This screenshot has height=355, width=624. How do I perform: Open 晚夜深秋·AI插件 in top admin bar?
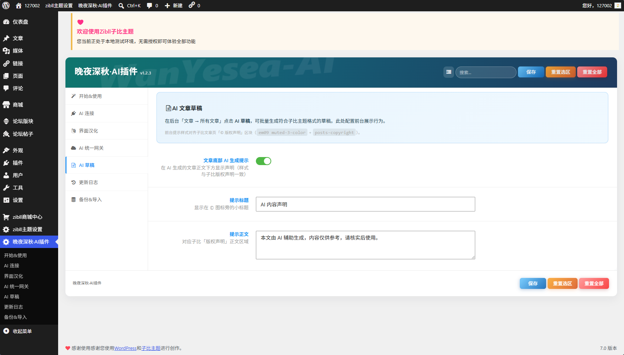pyautogui.click(x=95, y=5)
